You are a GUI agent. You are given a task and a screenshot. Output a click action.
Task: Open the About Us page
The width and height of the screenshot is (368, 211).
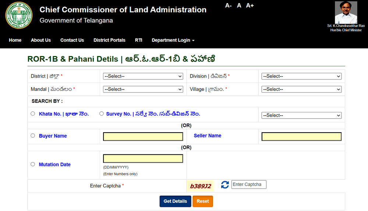tap(41, 40)
